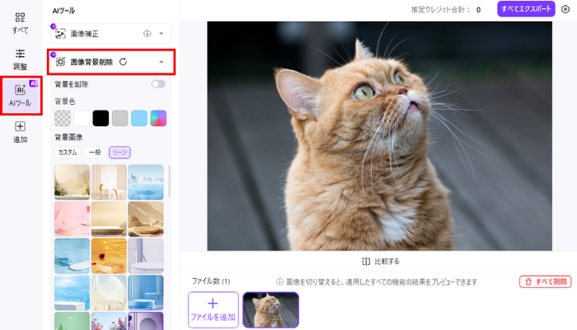Click the 画像補正 image enhance icon

[60, 34]
